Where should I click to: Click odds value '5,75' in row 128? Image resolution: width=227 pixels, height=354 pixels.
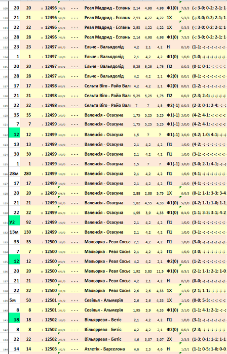[160, 194]
